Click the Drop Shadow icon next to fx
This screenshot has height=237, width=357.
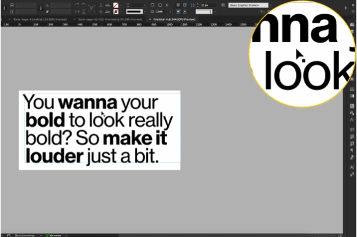pos(160,5)
